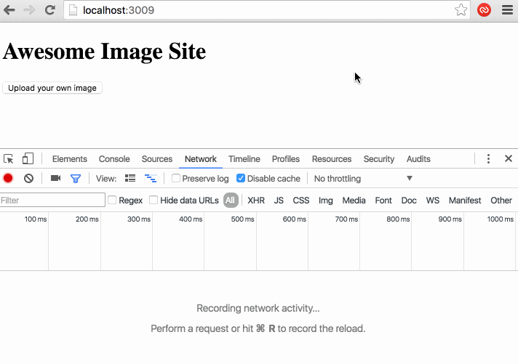Viewport: 518px width, 364px height.
Task: Enable the Regex filter checkbox
Action: (x=112, y=201)
